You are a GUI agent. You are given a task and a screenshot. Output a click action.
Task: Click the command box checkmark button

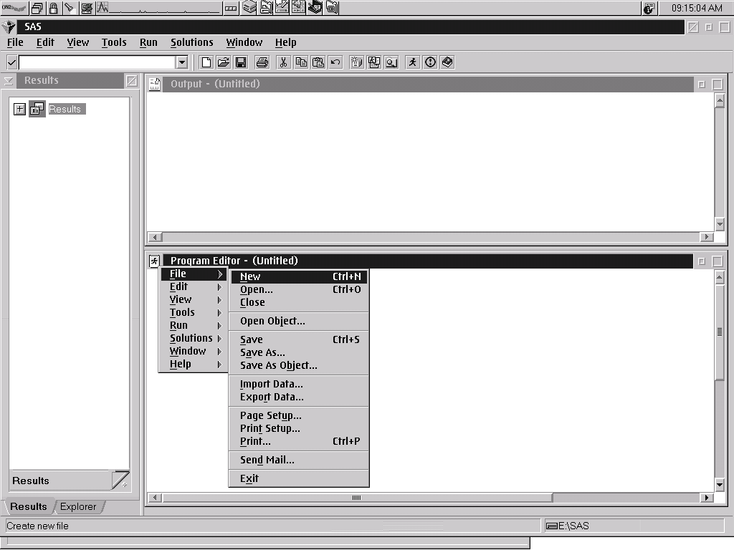click(11, 62)
